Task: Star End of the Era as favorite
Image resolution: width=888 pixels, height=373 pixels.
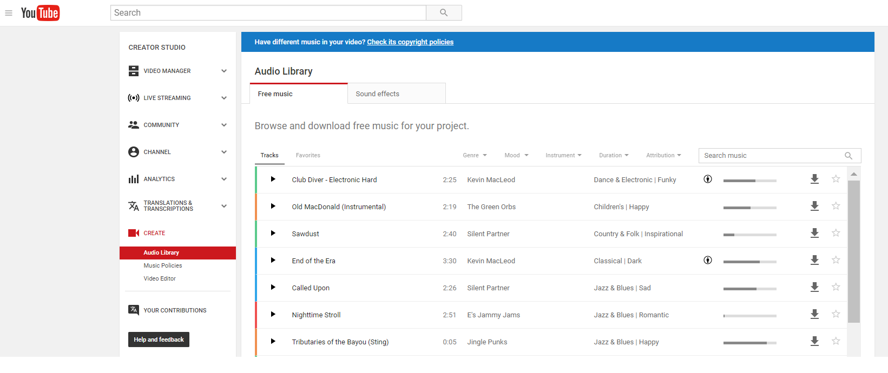Action: click(836, 260)
